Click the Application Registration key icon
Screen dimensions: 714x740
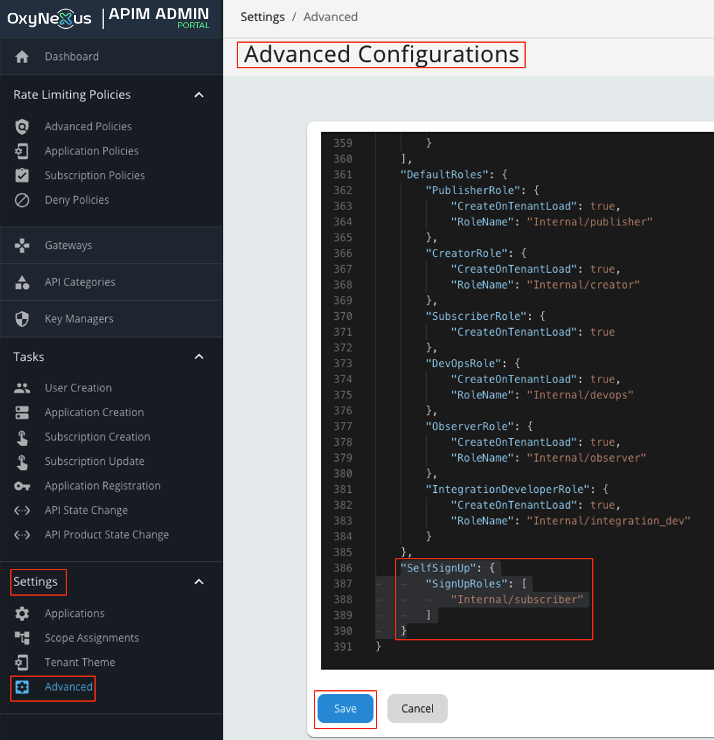pyautogui.click(x=22, y=486)
